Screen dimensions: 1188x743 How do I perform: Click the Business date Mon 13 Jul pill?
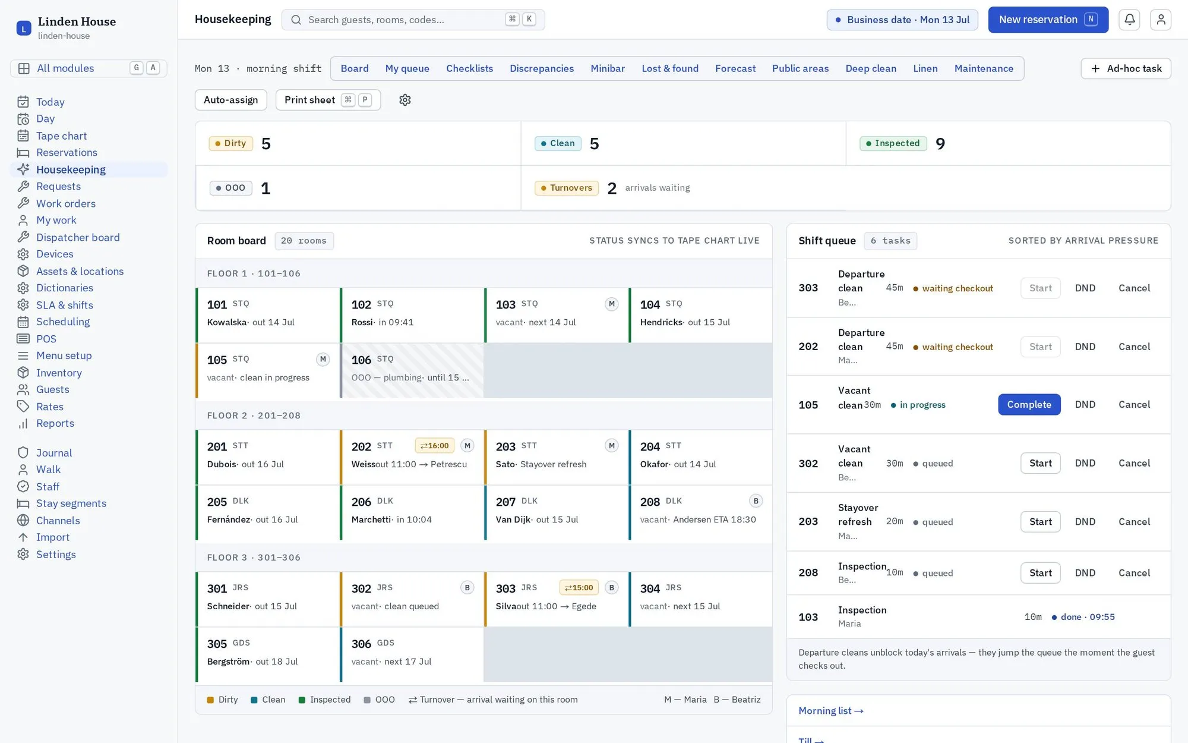tap(902, 20)
